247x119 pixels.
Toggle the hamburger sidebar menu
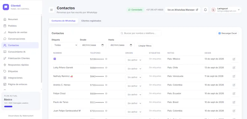(52, 10)
